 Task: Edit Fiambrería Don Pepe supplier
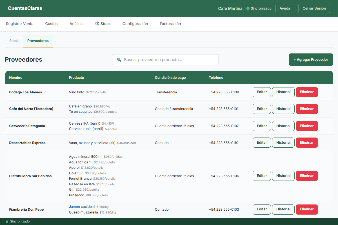coord(262,209)
